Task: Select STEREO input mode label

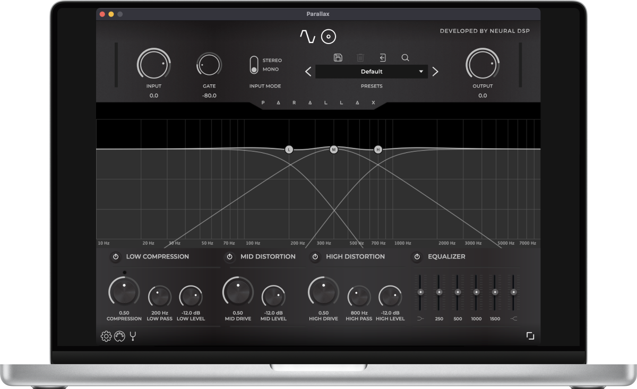Action: tap(272, 60)
